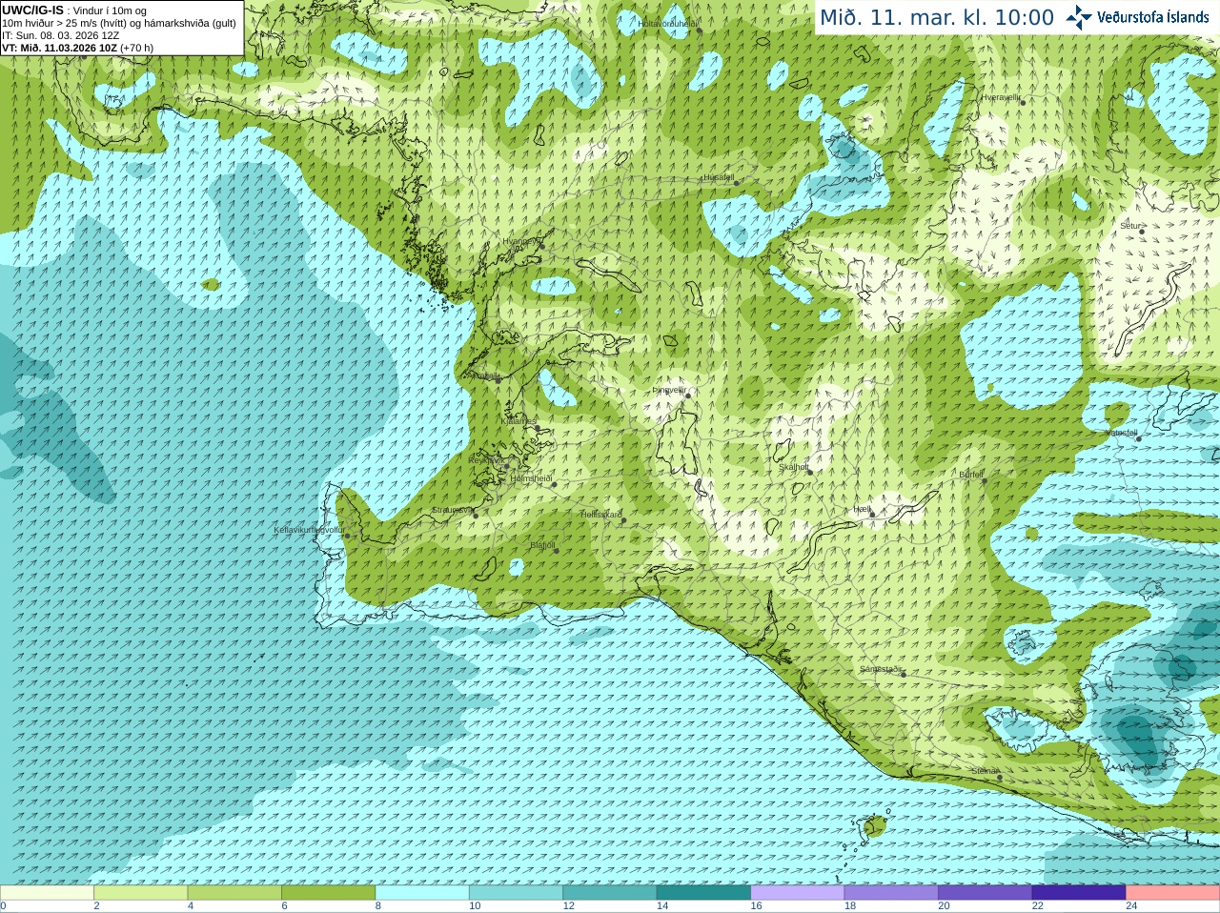1220x913 pixels.
Task: Select the 10–12 m/s cyan legend swatch
Action: (516, 893)
